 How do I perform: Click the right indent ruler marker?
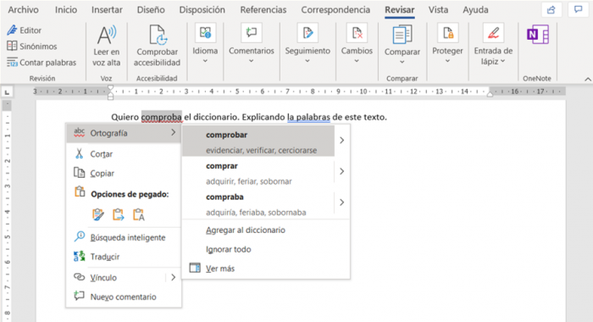point(490,94)
